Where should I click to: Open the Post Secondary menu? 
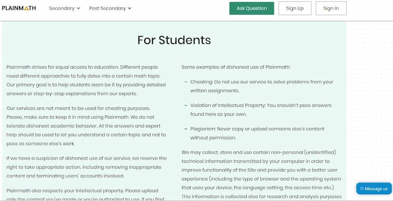(x=110, y=8)
